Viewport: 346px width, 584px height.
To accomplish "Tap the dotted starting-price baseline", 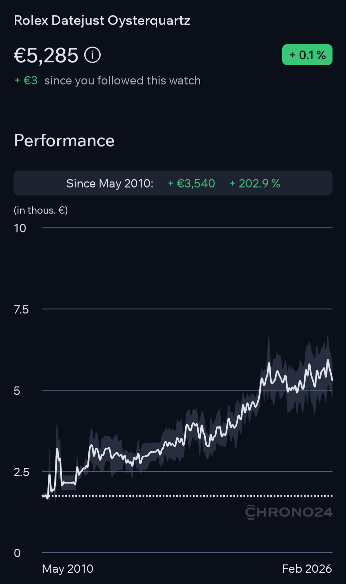I will click(x=192, y=496).
